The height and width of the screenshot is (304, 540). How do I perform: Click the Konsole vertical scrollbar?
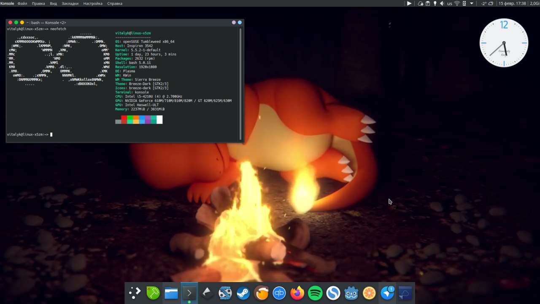click(241, 84)
